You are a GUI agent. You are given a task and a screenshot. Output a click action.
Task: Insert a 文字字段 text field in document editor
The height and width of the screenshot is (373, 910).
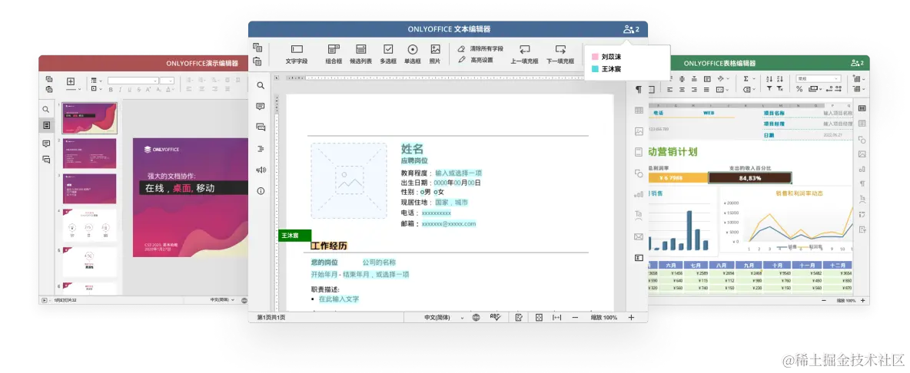click(x=297, y=54)
